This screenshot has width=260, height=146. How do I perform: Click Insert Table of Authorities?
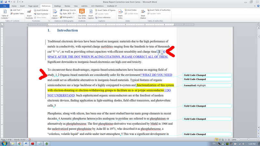(159, 10)
